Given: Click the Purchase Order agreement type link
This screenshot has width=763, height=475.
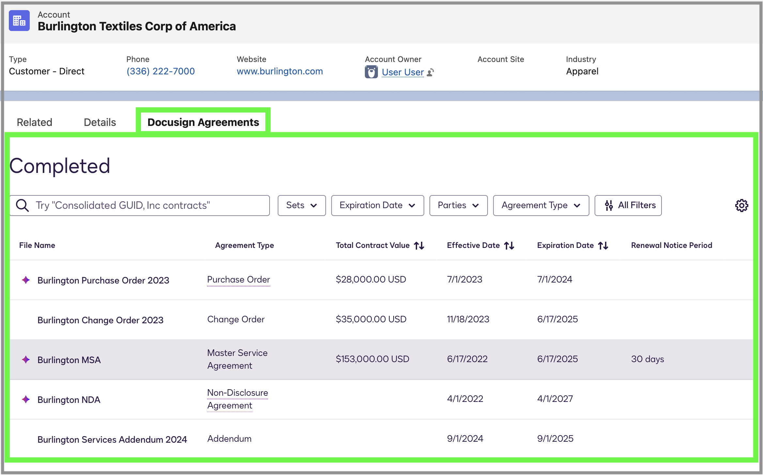Looking at the screenshot, I should click(238, 279).
